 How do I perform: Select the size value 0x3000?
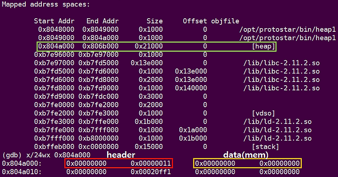tap(151, 96)
